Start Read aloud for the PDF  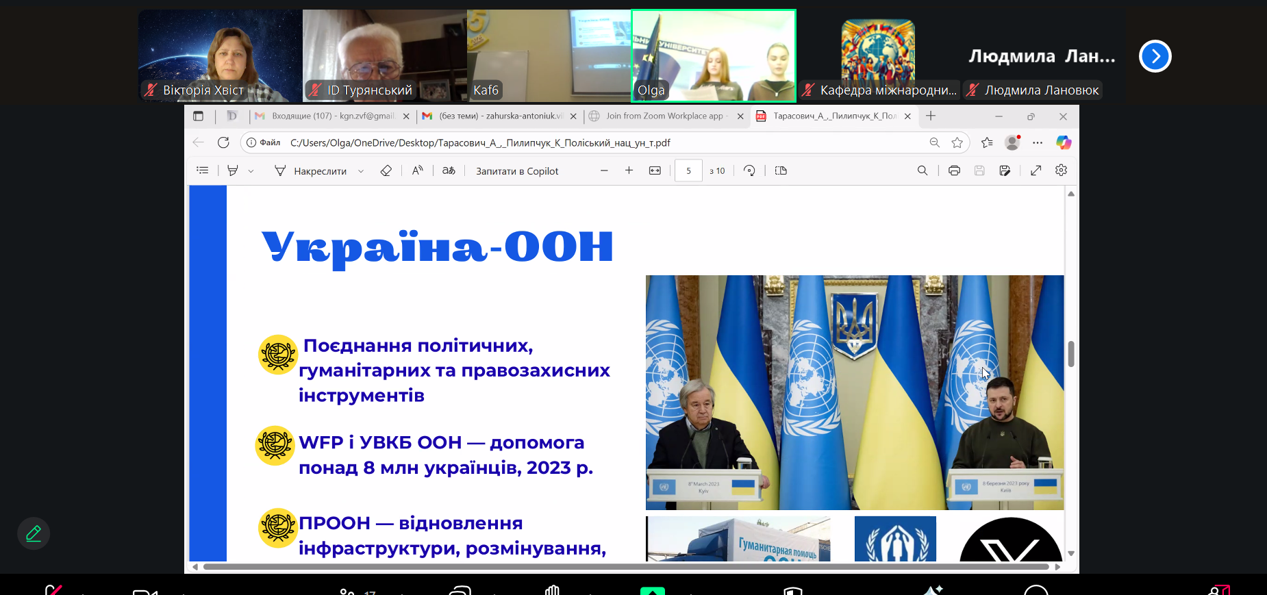pos(417,170)
